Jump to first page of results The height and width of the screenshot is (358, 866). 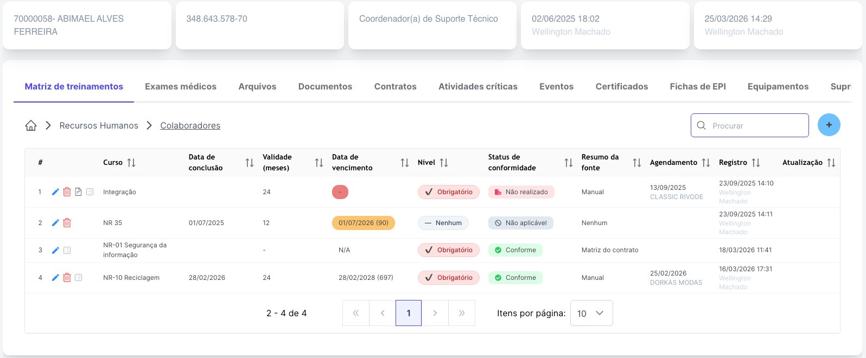point(356,313)
